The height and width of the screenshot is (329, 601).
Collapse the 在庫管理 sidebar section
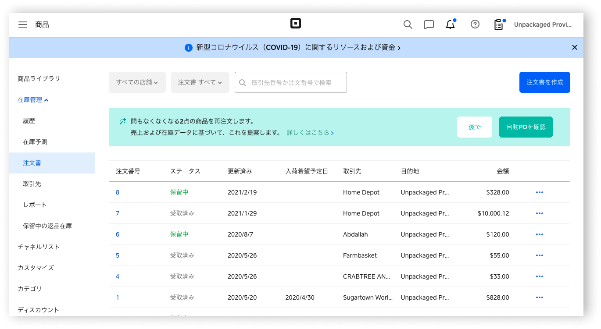pos(33,100)
